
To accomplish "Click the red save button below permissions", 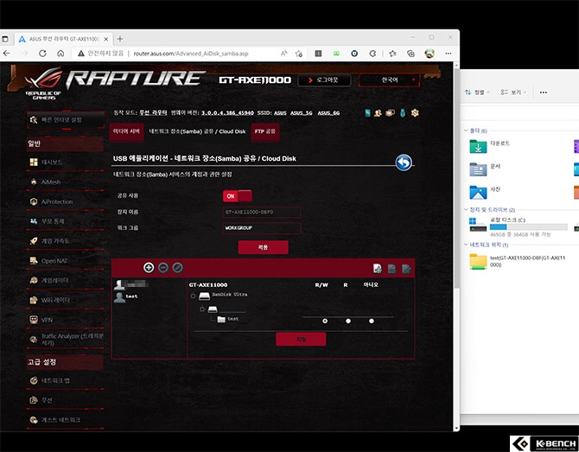I will pos(301,340).
